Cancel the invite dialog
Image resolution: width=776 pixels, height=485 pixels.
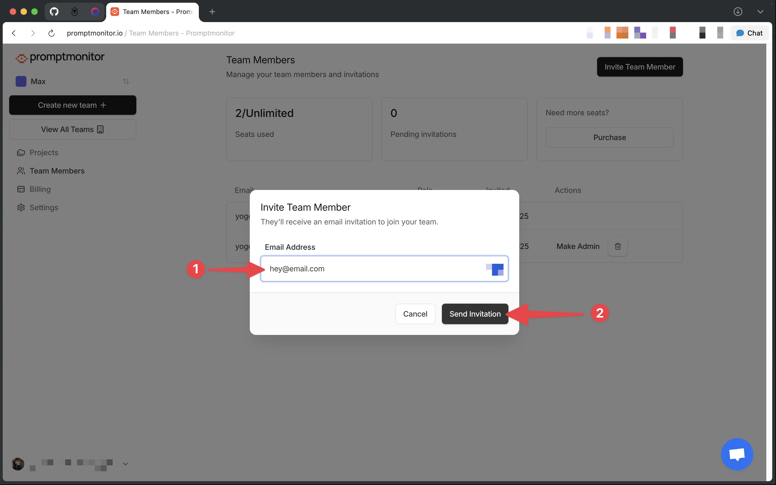[x=415, y=314]
